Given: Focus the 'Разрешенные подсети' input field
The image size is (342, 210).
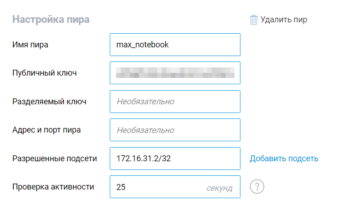Looking at the screenshot, I should [175, 159].
